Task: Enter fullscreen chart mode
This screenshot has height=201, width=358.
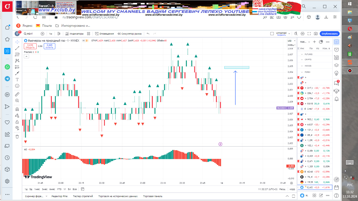Action: pyautogui.click(x=309, y=34)
